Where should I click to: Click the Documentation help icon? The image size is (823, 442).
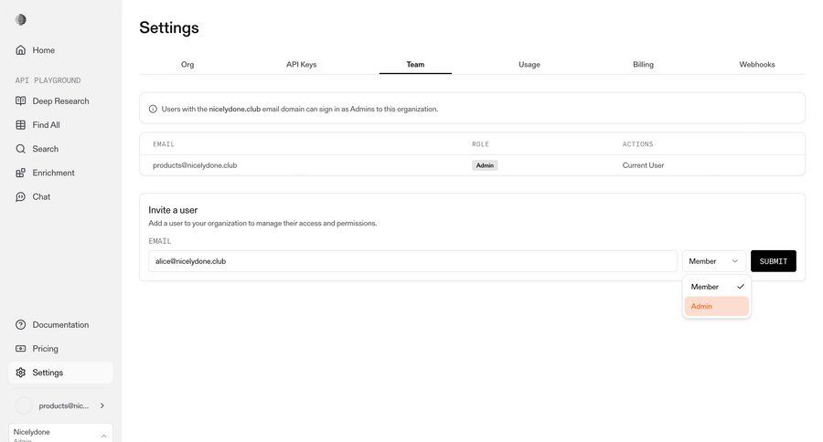[x=21, y=325]
